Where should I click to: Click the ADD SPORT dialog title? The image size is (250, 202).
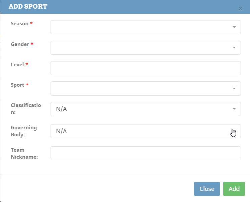click(28, 7)
